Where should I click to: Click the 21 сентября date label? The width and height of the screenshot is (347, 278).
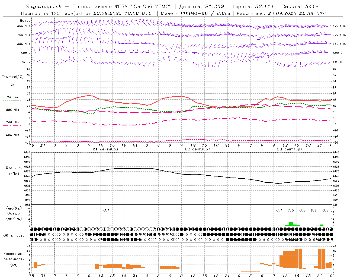(105, 149)
